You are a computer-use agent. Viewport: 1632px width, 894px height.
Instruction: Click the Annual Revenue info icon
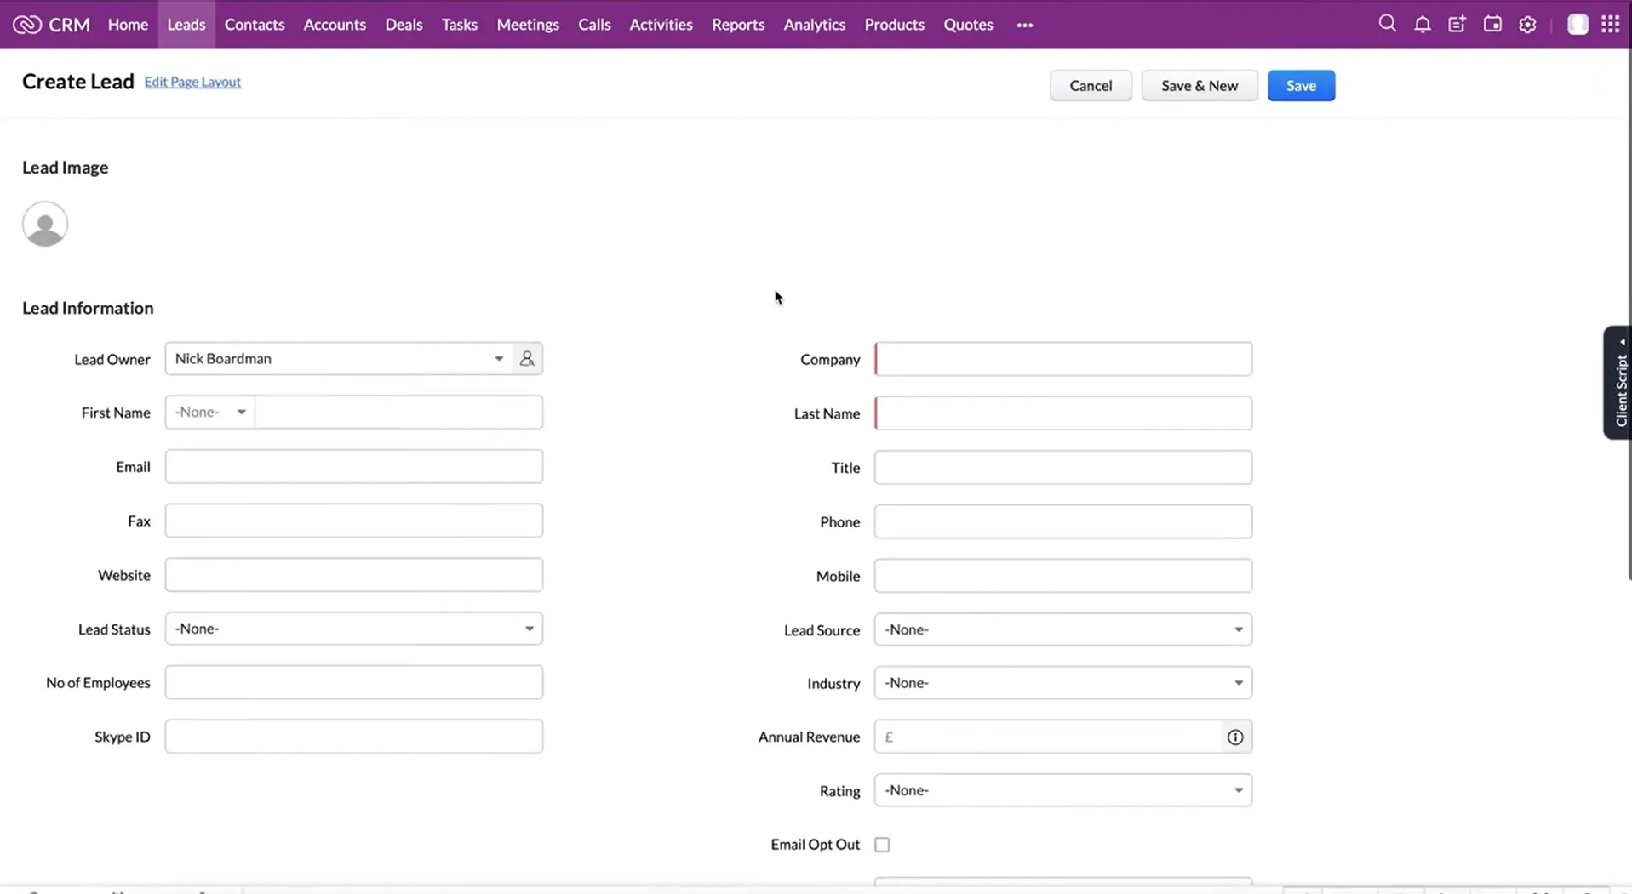1235,737
